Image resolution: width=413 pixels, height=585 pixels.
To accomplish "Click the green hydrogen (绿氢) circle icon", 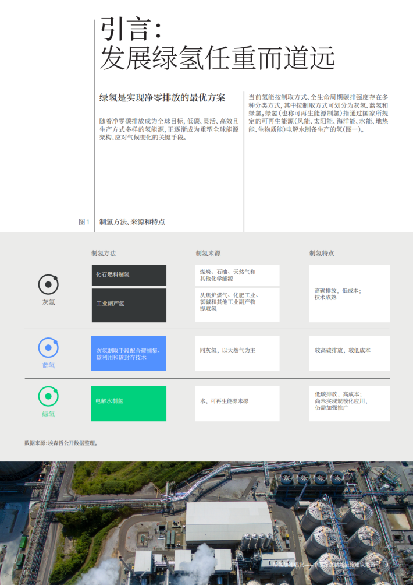I will [48, 396].
